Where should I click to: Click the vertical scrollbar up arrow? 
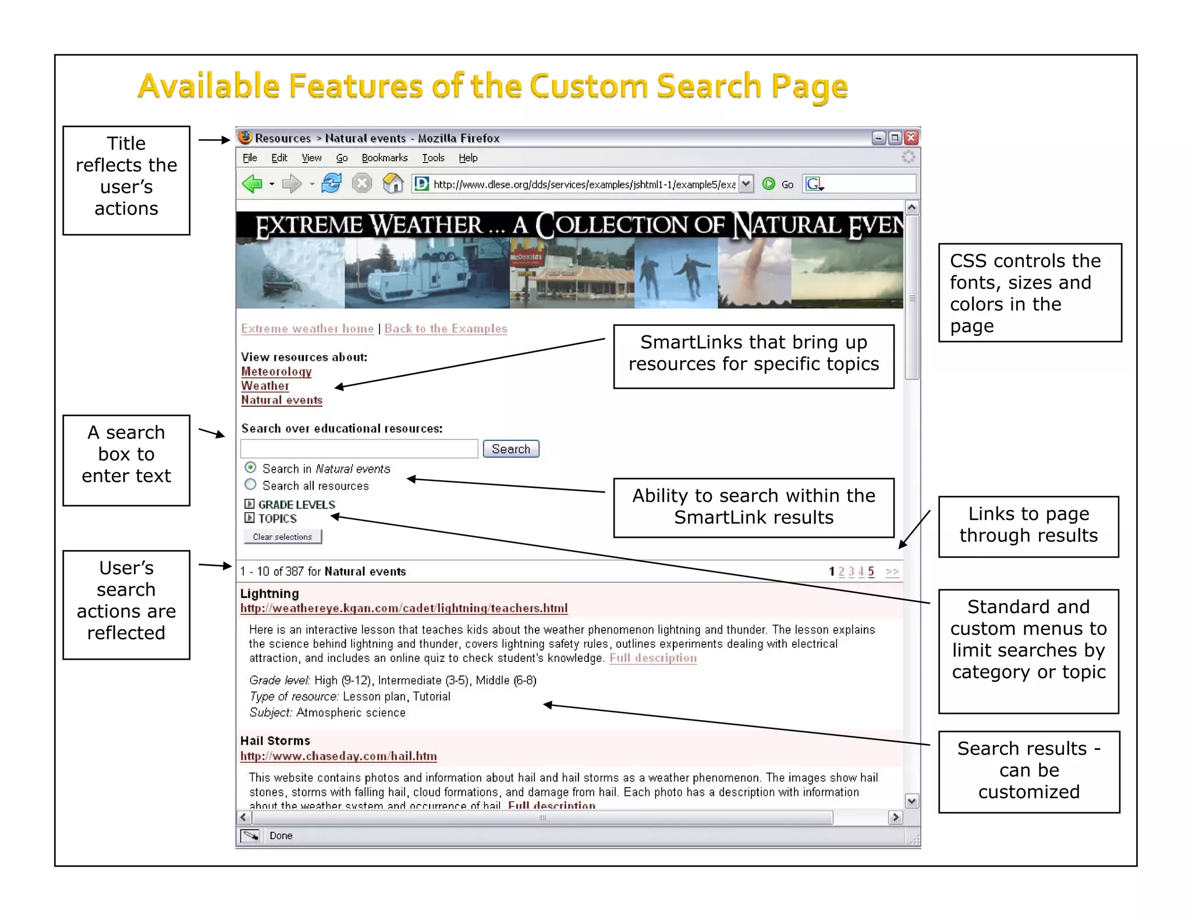pos(912,207)
